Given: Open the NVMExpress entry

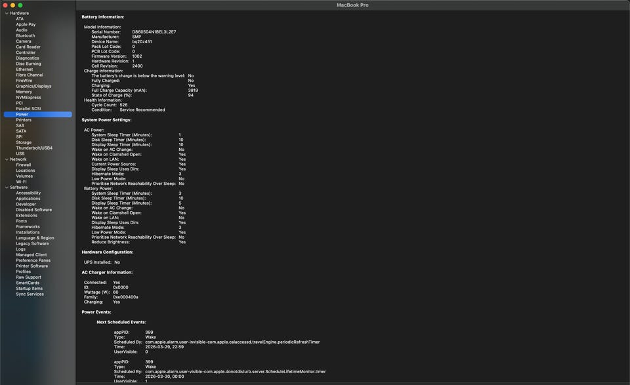Looking at the screenshot, I should (x=28, y=97).
